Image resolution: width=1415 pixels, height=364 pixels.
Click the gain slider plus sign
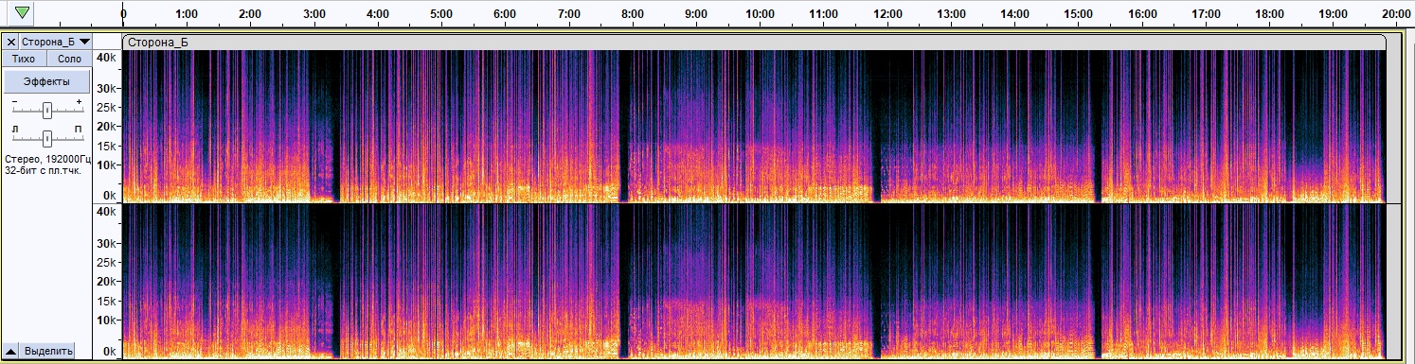(x=79, y=101)
